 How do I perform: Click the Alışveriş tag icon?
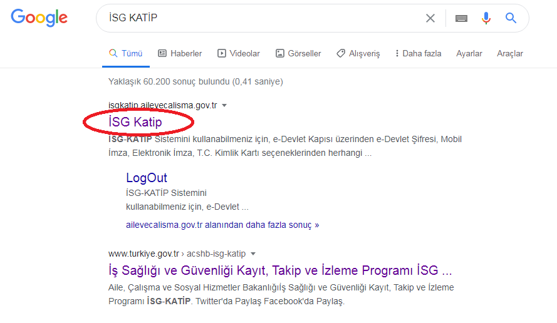pos(341,53)
